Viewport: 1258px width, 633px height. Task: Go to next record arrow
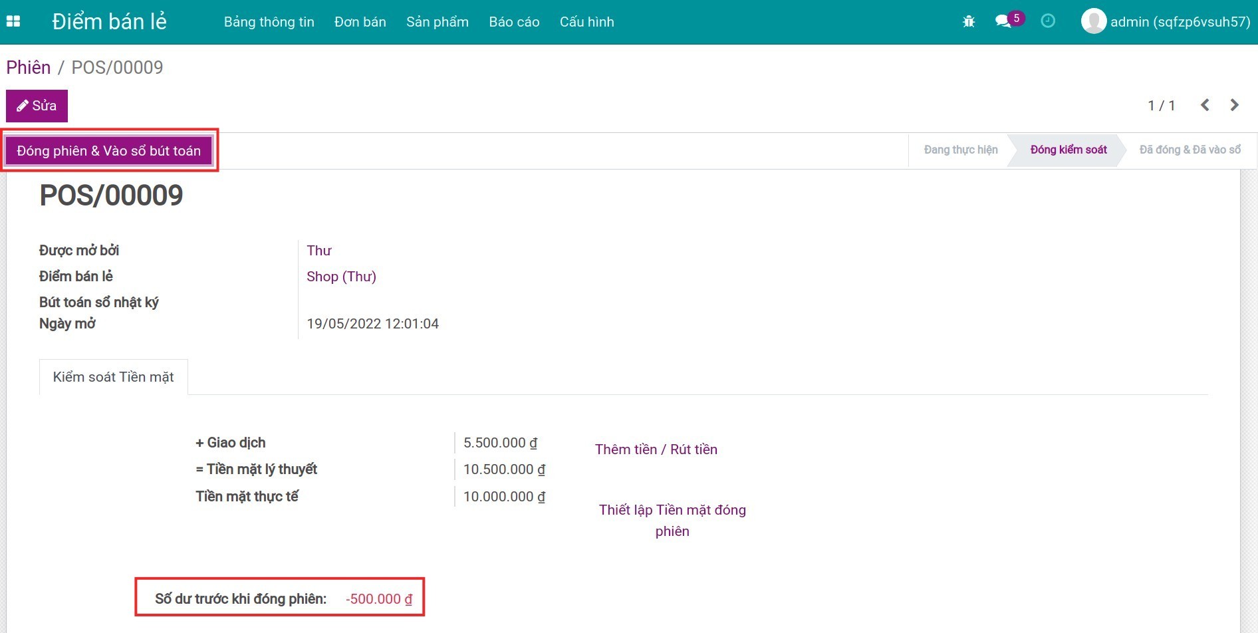1235,105
